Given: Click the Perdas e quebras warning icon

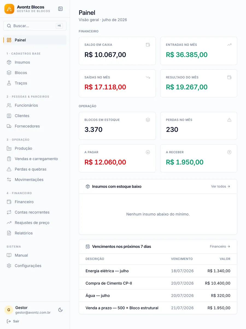Looking at the screenshot, I should [x=9, y=169].
